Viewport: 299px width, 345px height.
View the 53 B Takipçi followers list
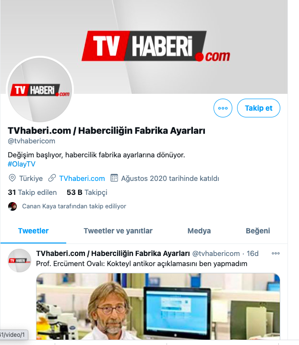pos(87,192)
